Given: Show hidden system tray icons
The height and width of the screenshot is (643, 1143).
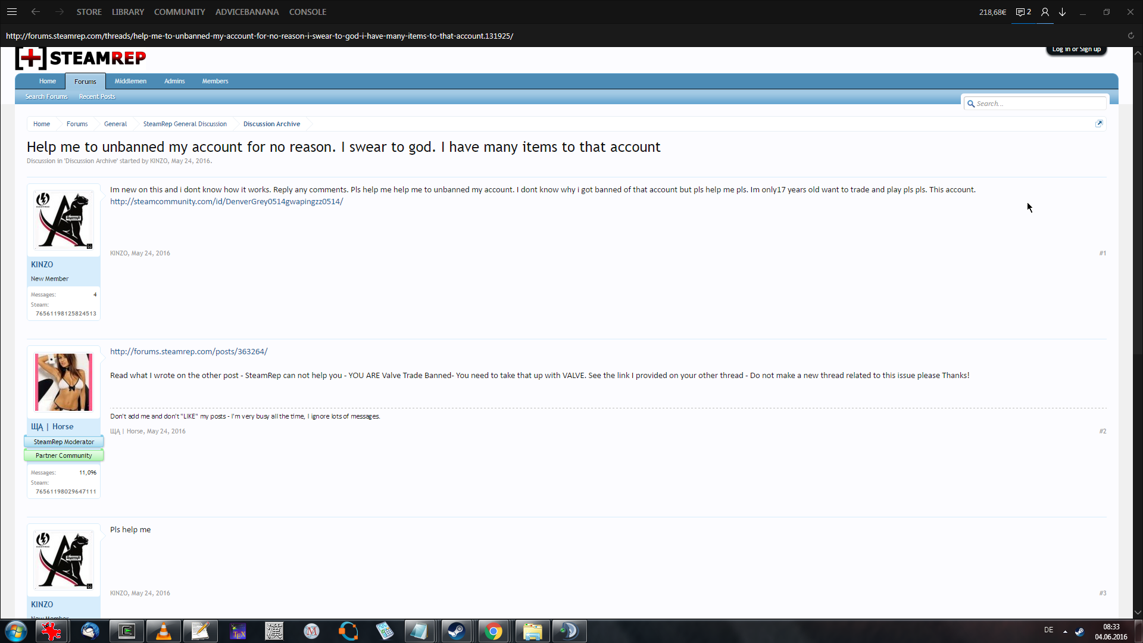Looking at the screenshot, I should [x=1065, y=631].
